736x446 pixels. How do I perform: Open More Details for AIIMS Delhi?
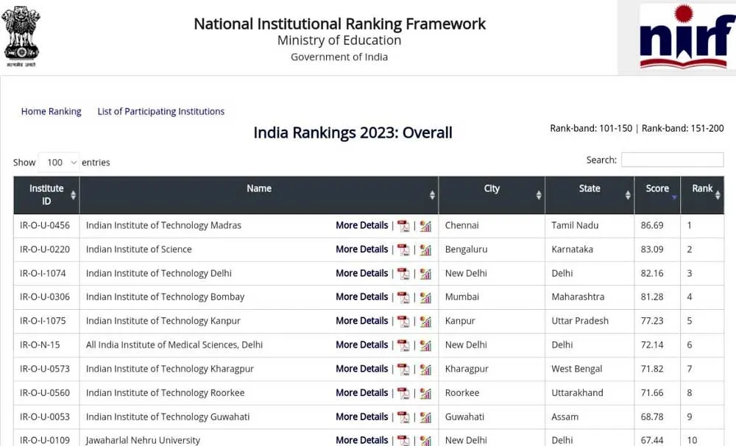362,344
